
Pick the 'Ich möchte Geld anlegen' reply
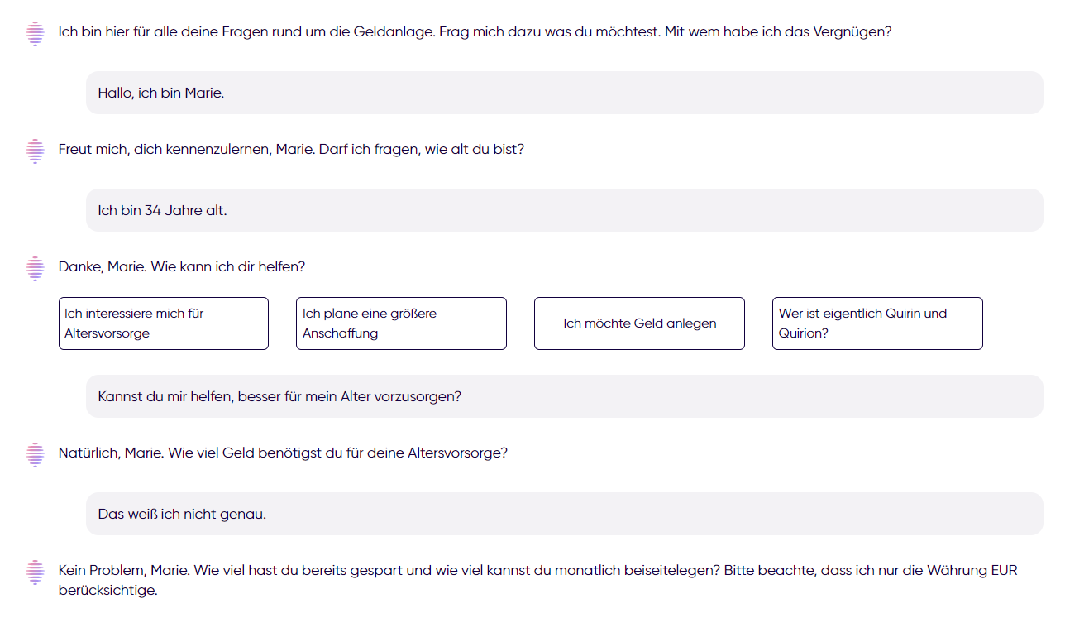tap(639, 323)
